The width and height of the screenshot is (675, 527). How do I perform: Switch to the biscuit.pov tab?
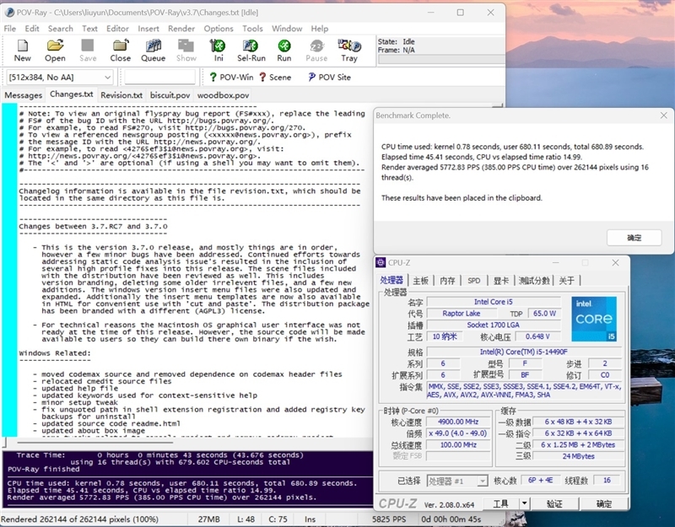point(169,95)
